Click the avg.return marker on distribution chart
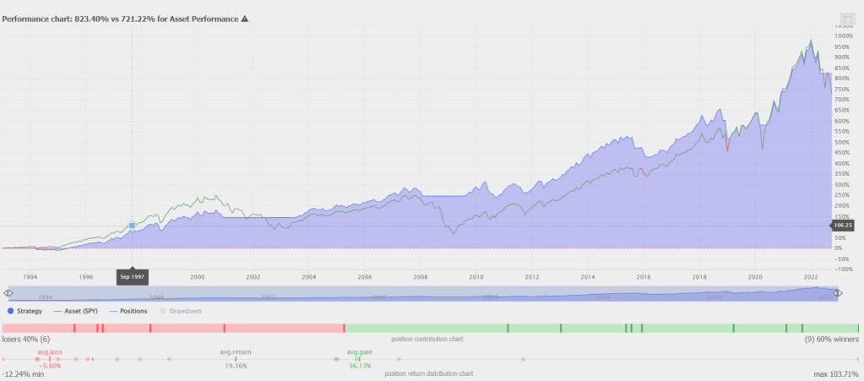The height and width of the screenshot is (381, 864). (x=236, y=359)
